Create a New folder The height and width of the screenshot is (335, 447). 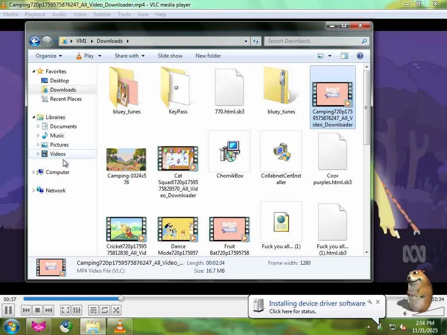pos(208,56)
